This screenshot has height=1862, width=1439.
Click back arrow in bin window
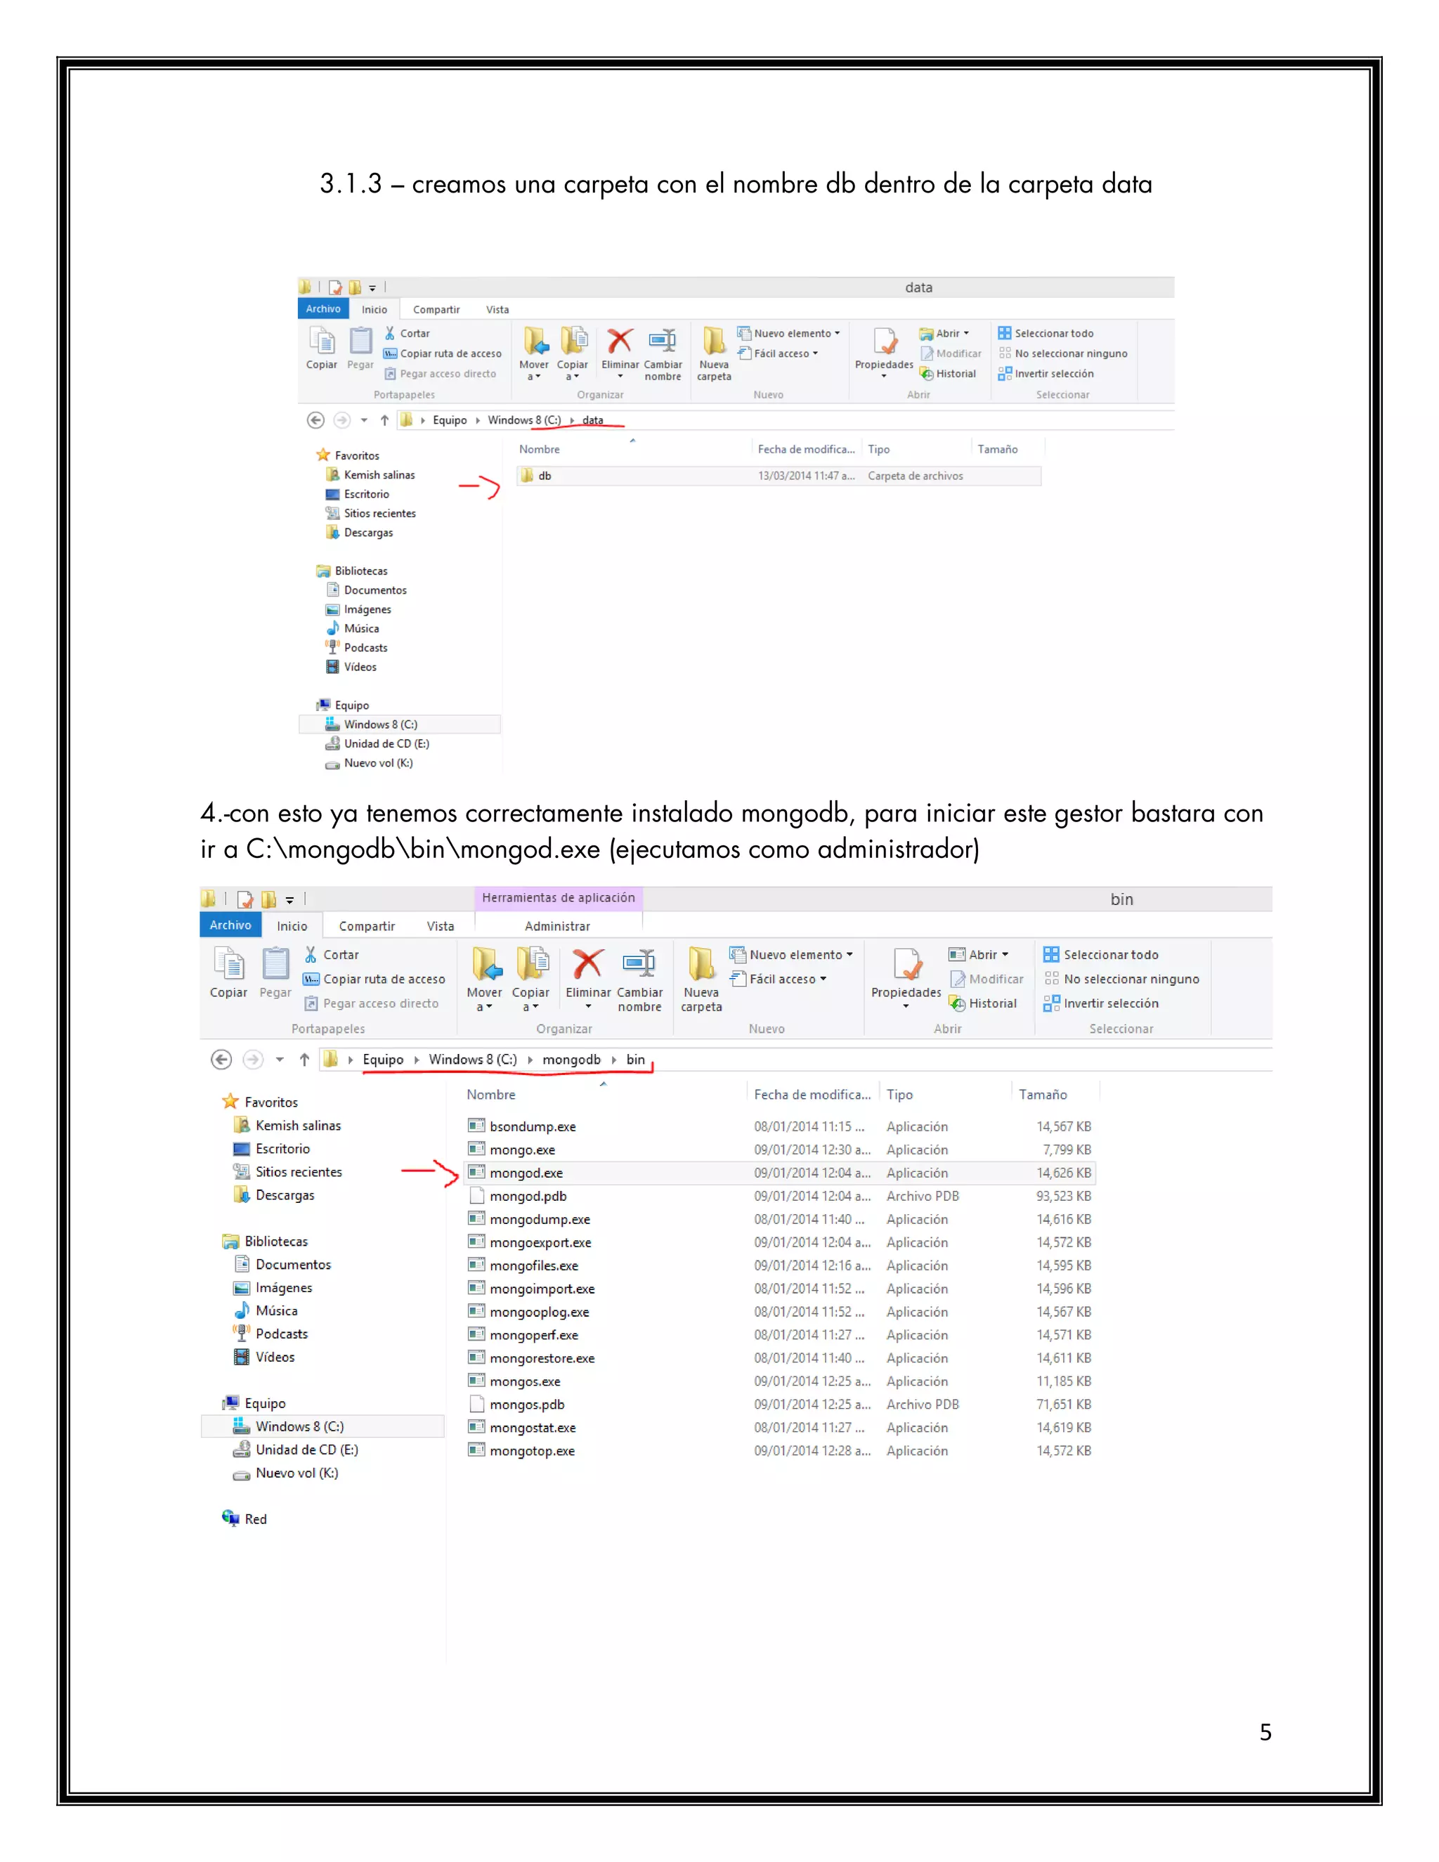tap(221, 1060)
